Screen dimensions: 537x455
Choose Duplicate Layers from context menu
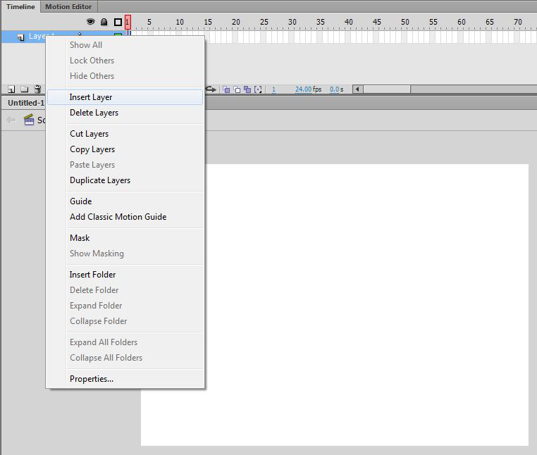[125, 180]
